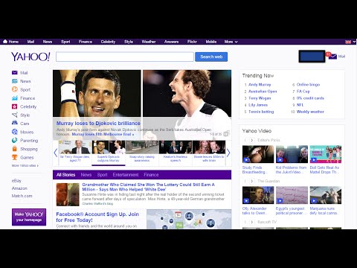Open the UK flag region dropdown
The height and width of the screenshot is (268, 357).
click(x=350, y=42)
